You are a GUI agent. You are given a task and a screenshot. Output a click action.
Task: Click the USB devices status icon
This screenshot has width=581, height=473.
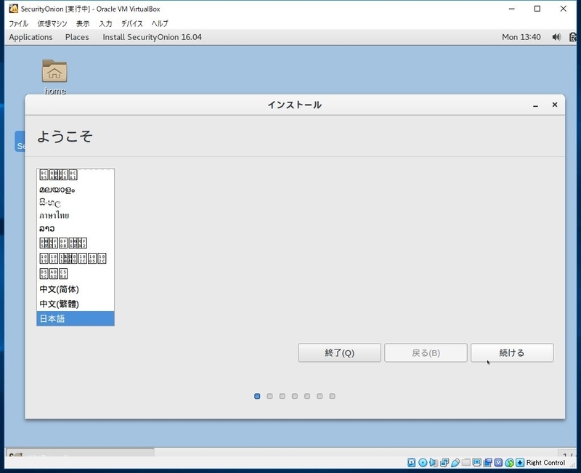coord(455,463)
